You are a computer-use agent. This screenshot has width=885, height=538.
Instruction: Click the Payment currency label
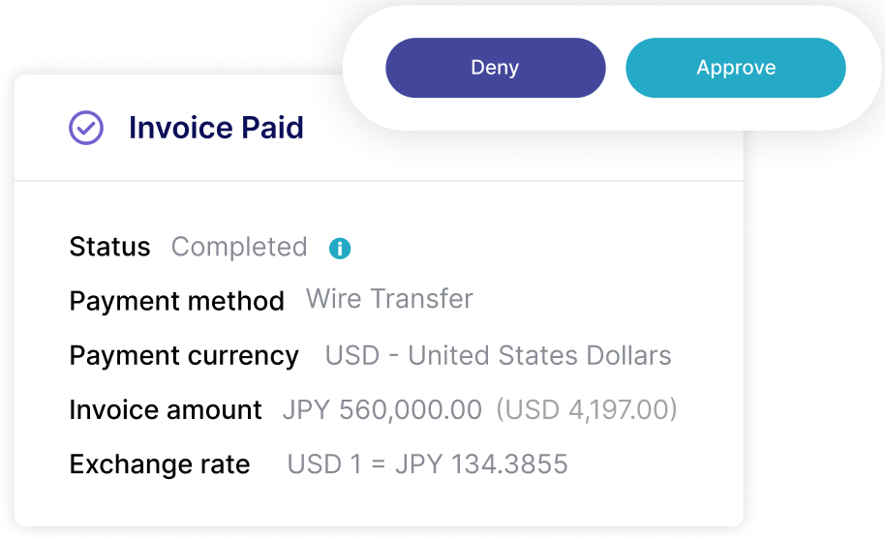point(184,356)
